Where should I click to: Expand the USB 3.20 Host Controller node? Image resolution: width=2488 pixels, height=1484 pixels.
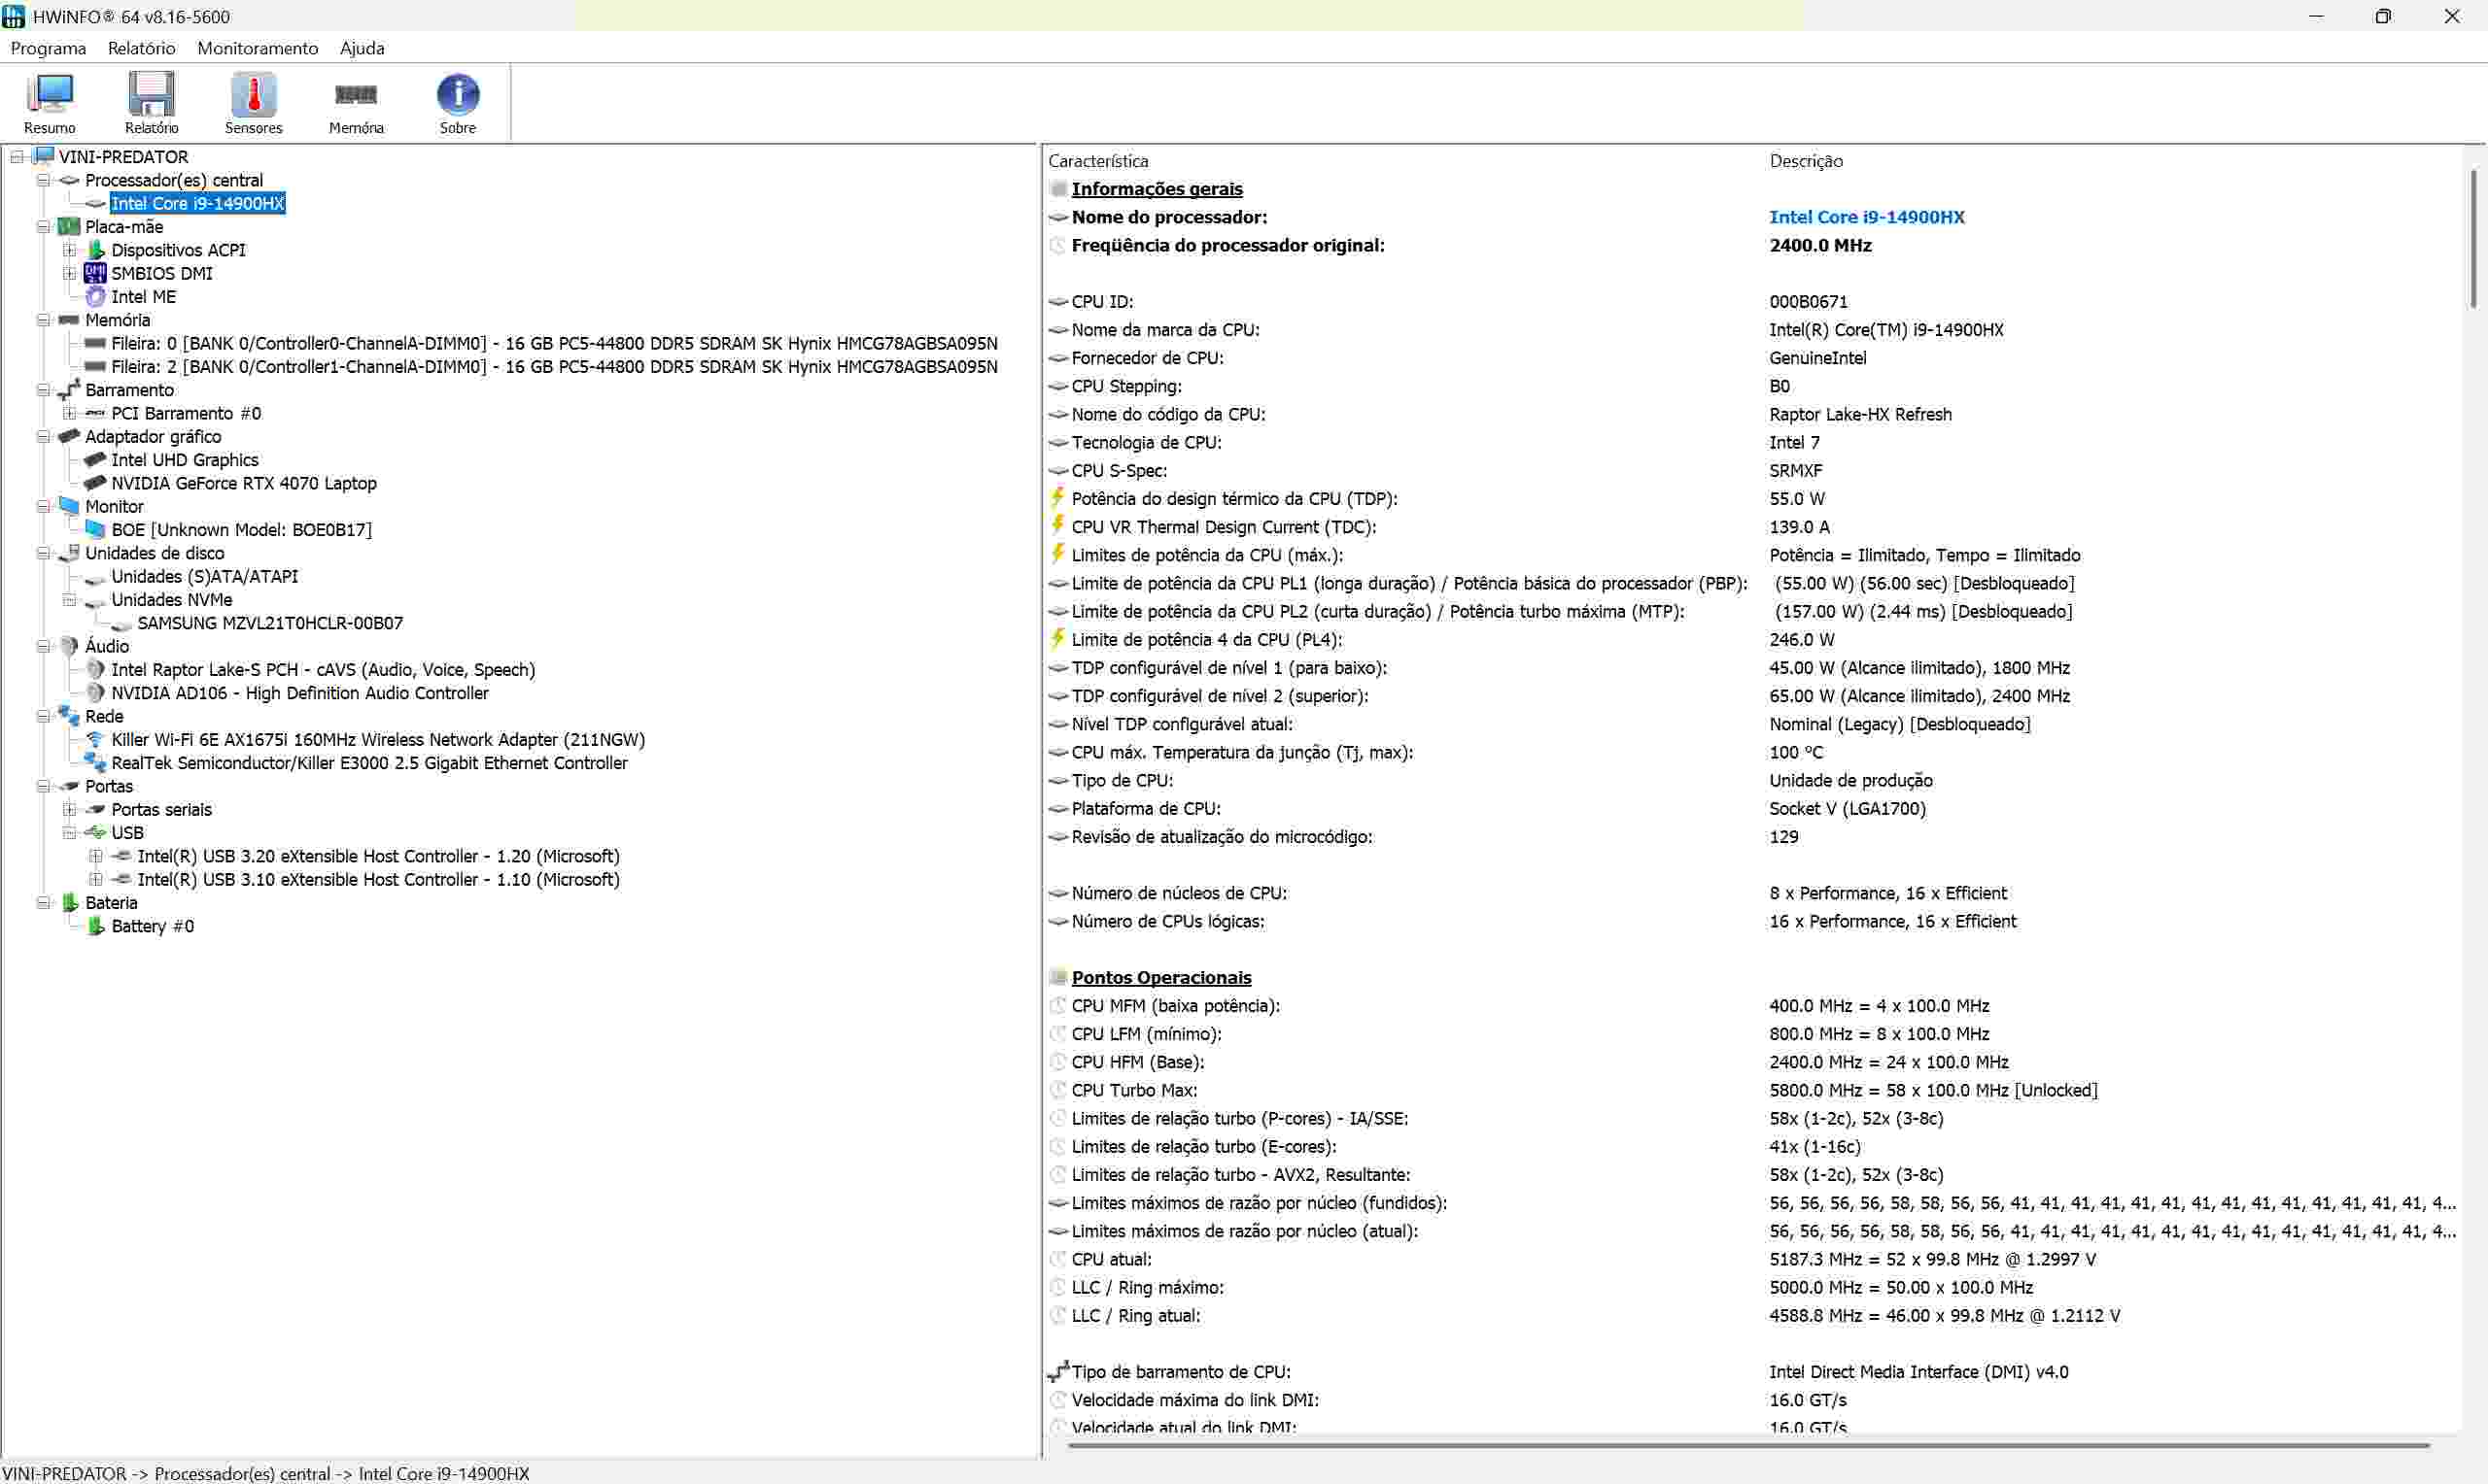tap(95, 856)
